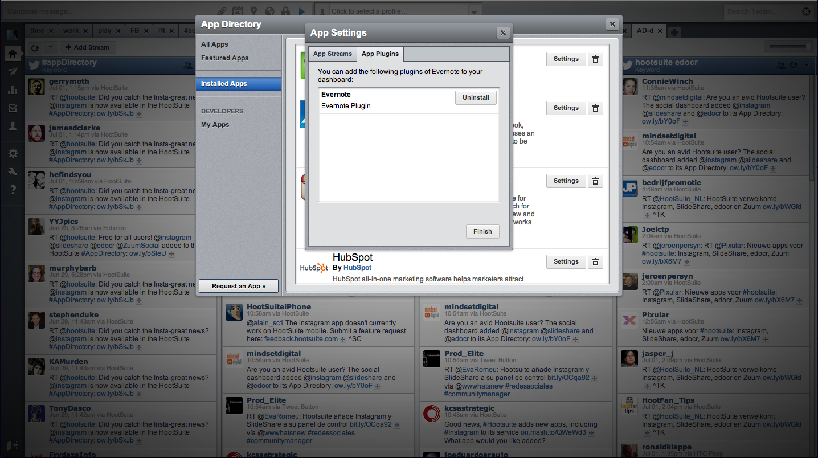This screenshot has height=458, width=818.
Task: Click the crosshair icon in Search Twitter box
Action: pyautogui.click(x=806, y=11)
